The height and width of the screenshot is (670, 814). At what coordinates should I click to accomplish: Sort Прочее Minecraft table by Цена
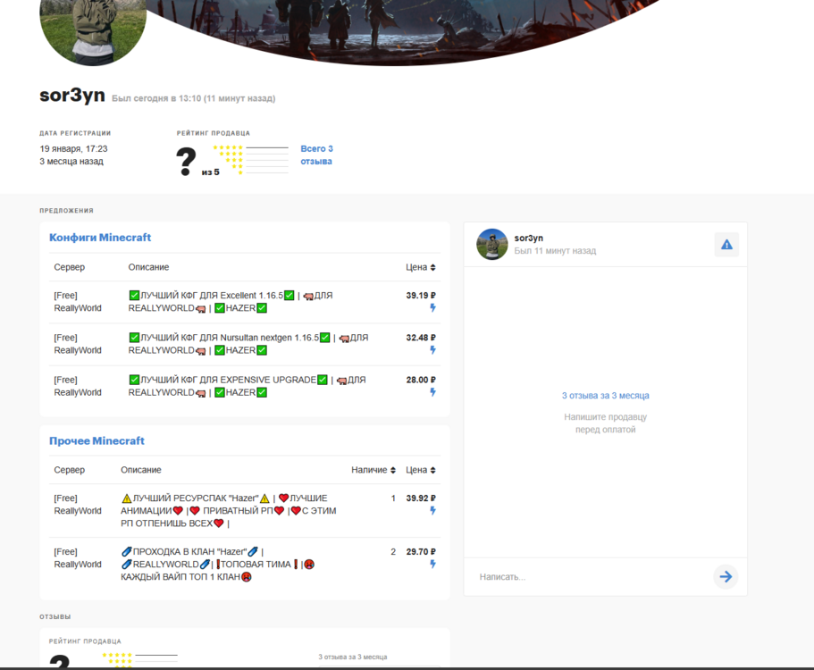tap(421, 470)
